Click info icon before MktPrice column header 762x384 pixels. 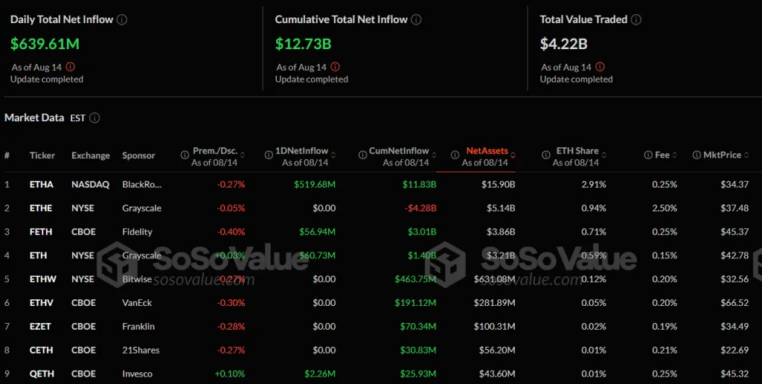(x=697, y=155)
